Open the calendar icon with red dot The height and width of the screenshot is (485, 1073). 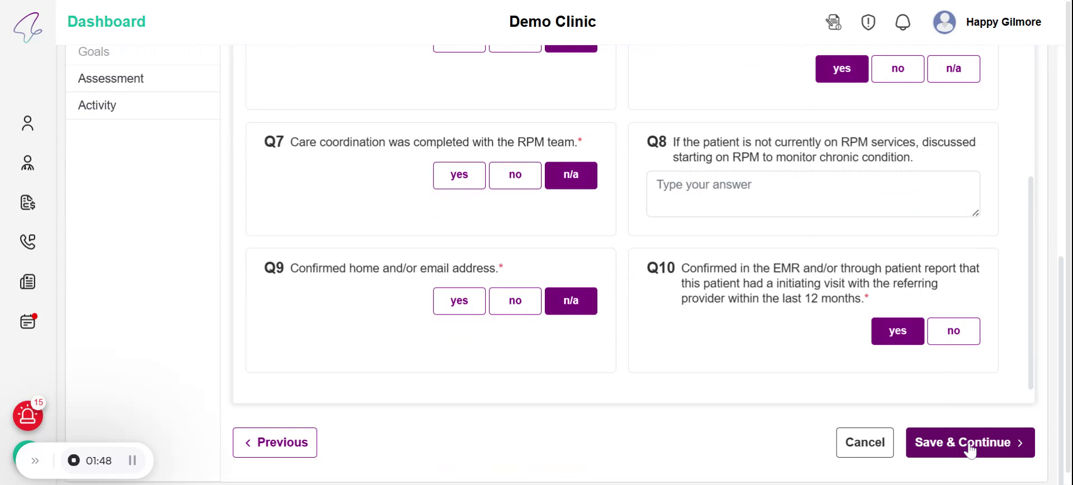[27, 322]
